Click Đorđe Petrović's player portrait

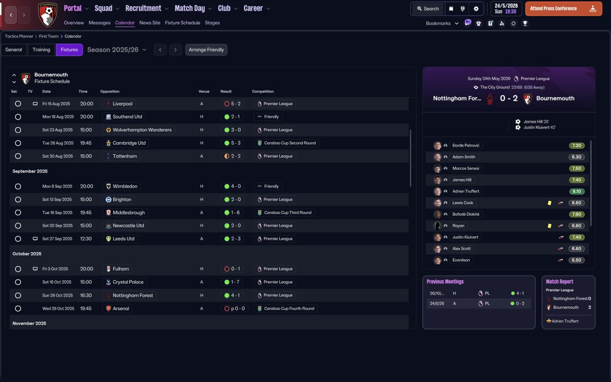click(437, 146)
